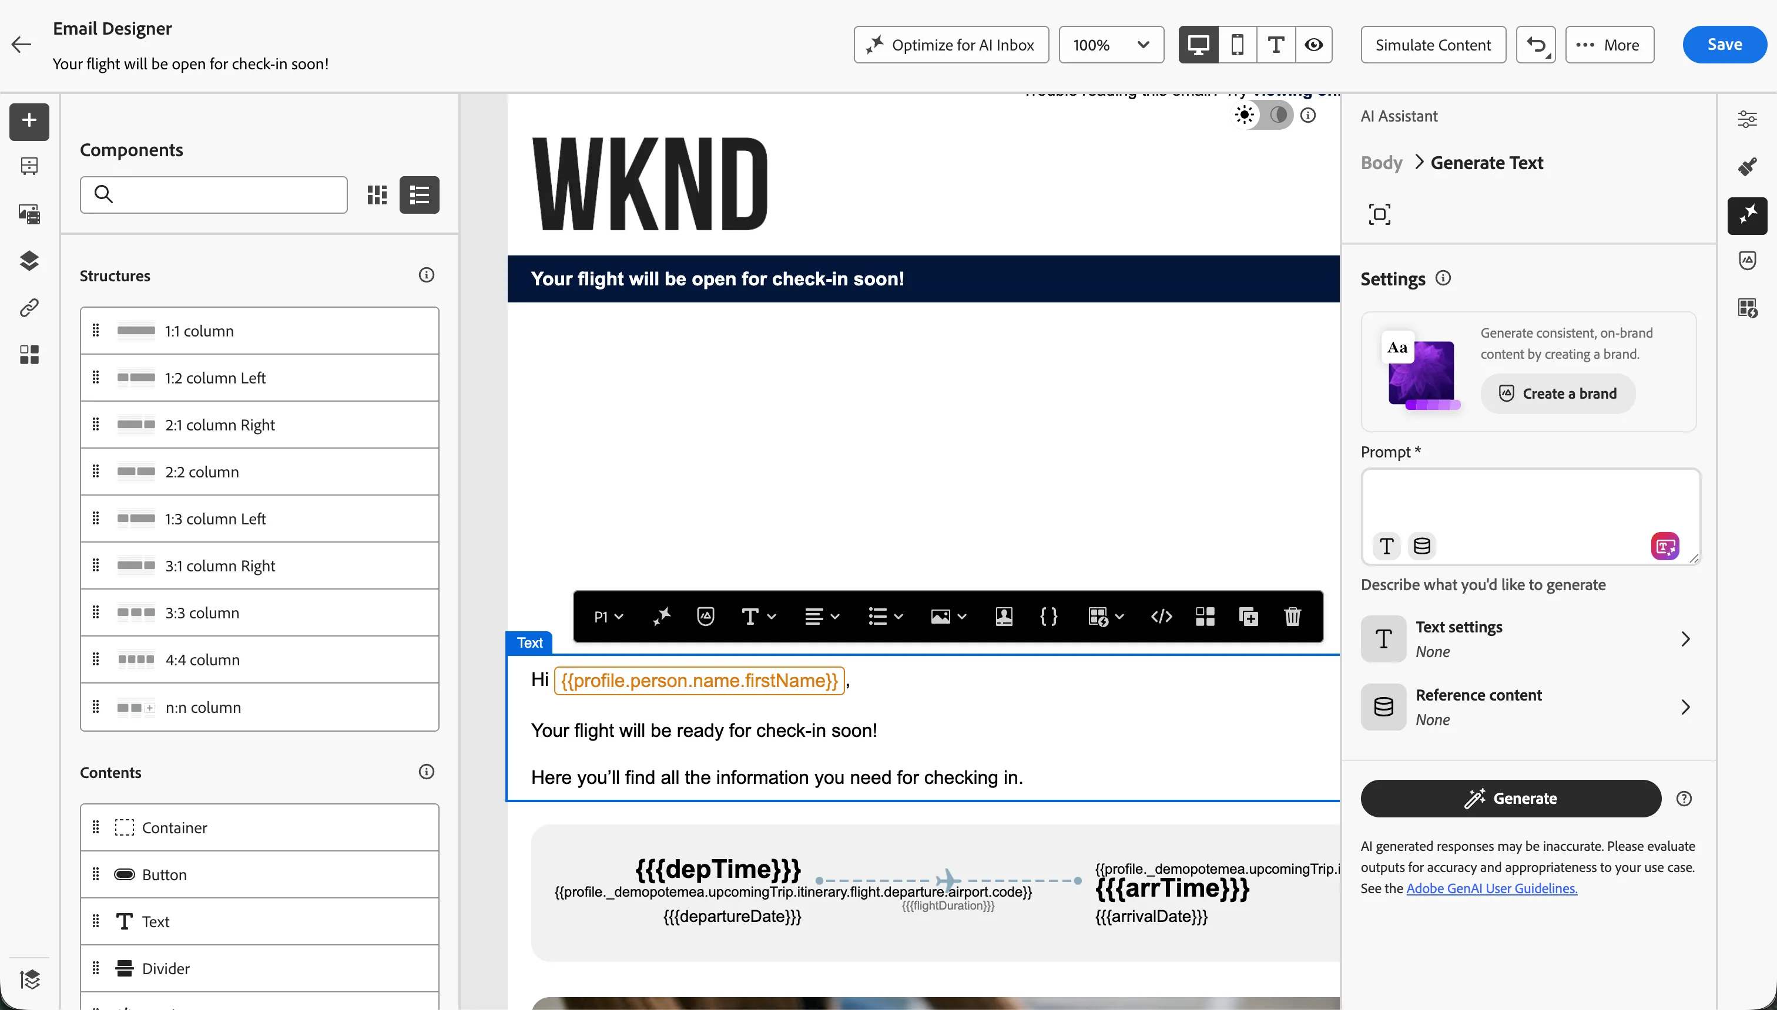Open the layers sidebar icon
The width and height of the screenshot is (1777, 1010).
[29, 260]
